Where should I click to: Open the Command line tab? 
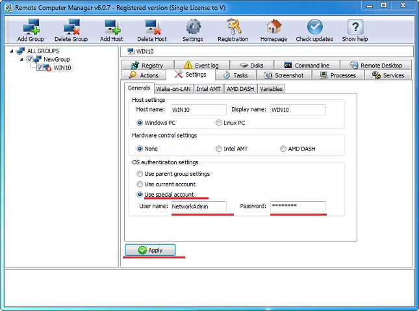[x=307, y=65]
